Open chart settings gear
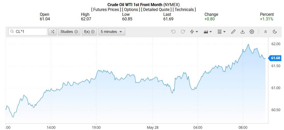This screenshot has width=284, height=130. click(x=252, y=32)
